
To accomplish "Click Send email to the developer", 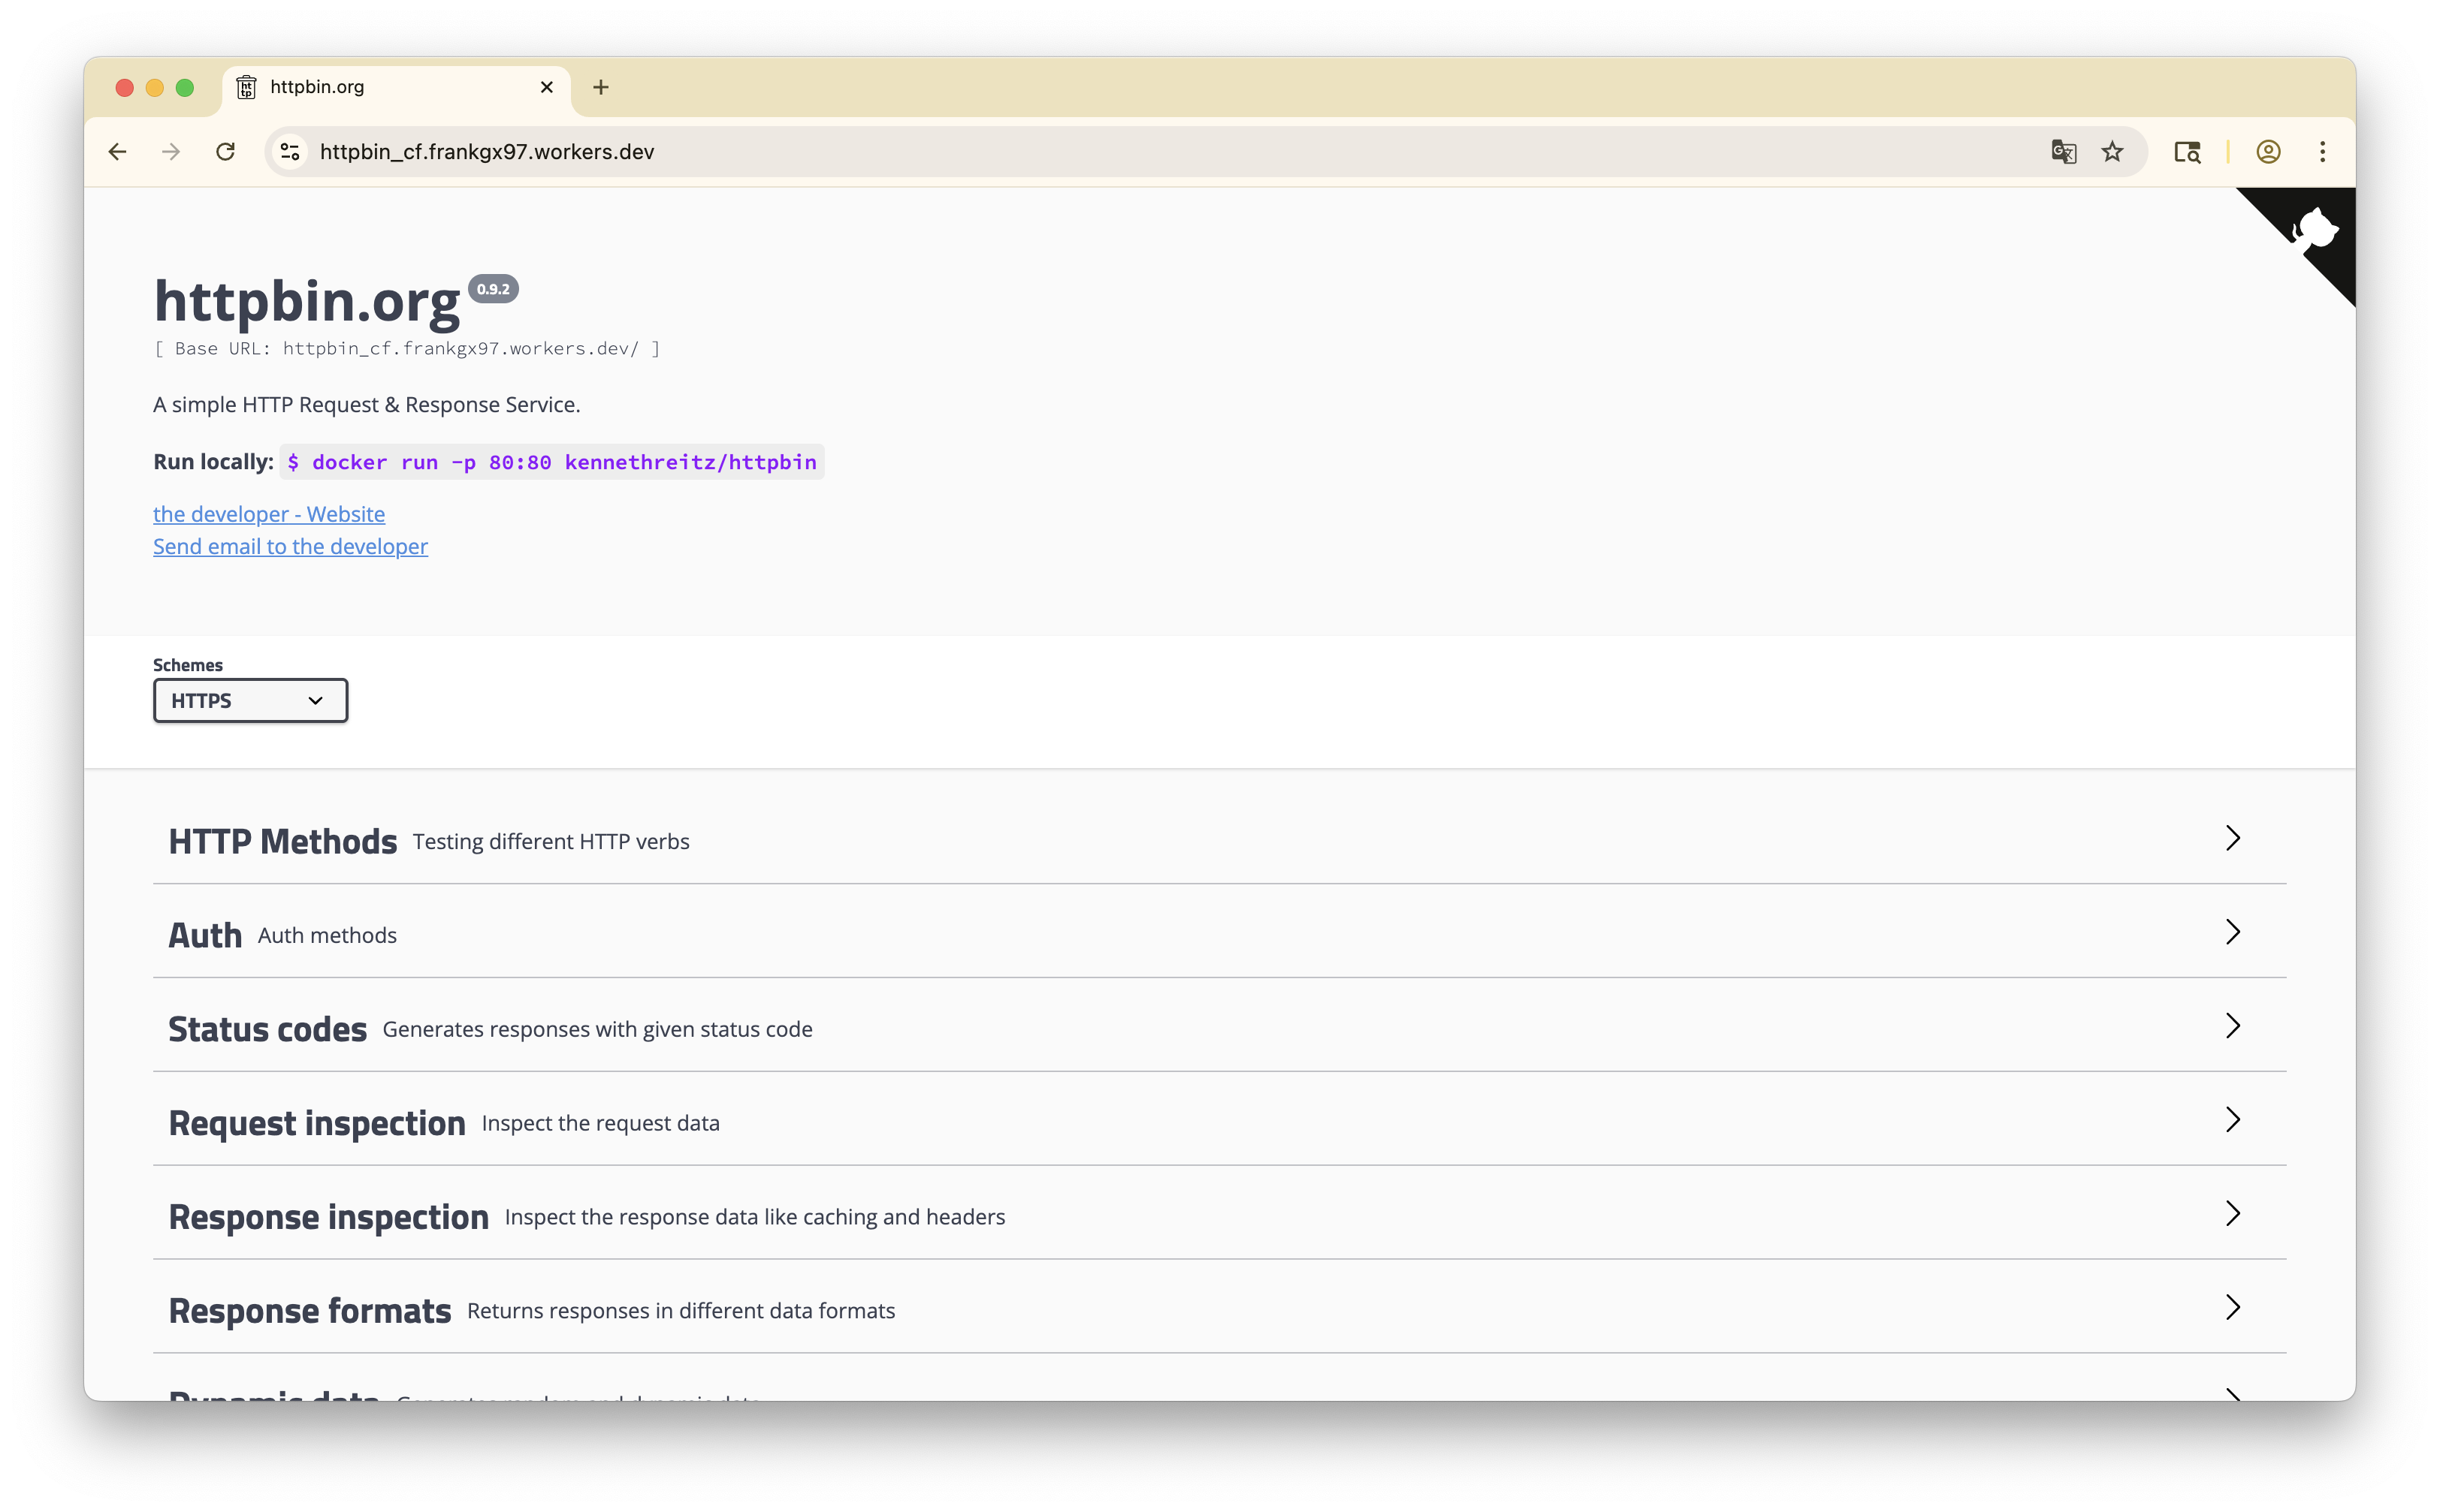I will coord(290,546).
